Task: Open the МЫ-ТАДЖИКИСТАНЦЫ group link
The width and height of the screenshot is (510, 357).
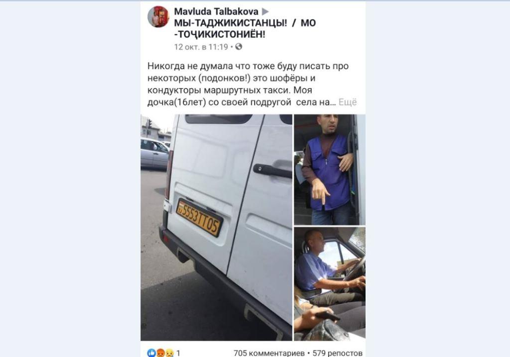Action: click(245, 28)
